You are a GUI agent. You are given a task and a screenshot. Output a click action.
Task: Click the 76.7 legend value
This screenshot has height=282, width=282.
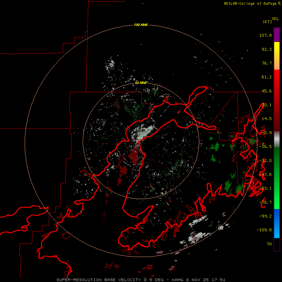(267, 63)
